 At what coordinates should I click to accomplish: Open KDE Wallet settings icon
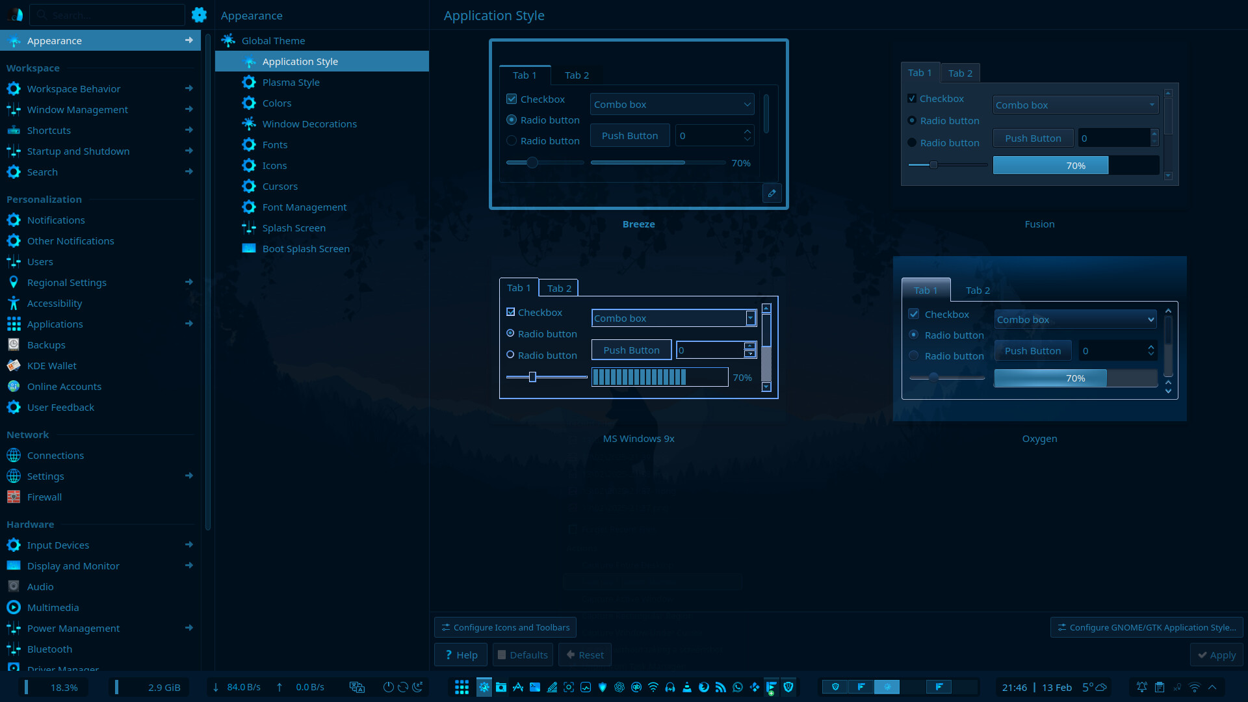click(14, 366)
